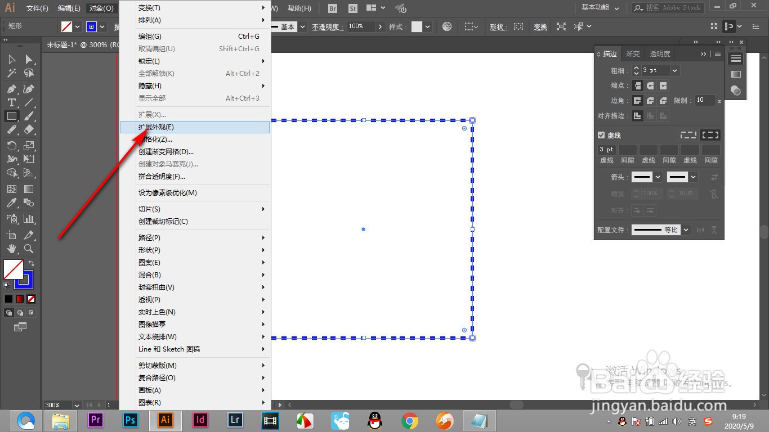Choose the Artboard tool
The width and height of the screenshot is (769, 432).
point(11,235)
